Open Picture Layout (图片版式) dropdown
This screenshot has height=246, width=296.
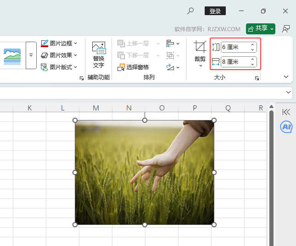(x=59, y=67)
